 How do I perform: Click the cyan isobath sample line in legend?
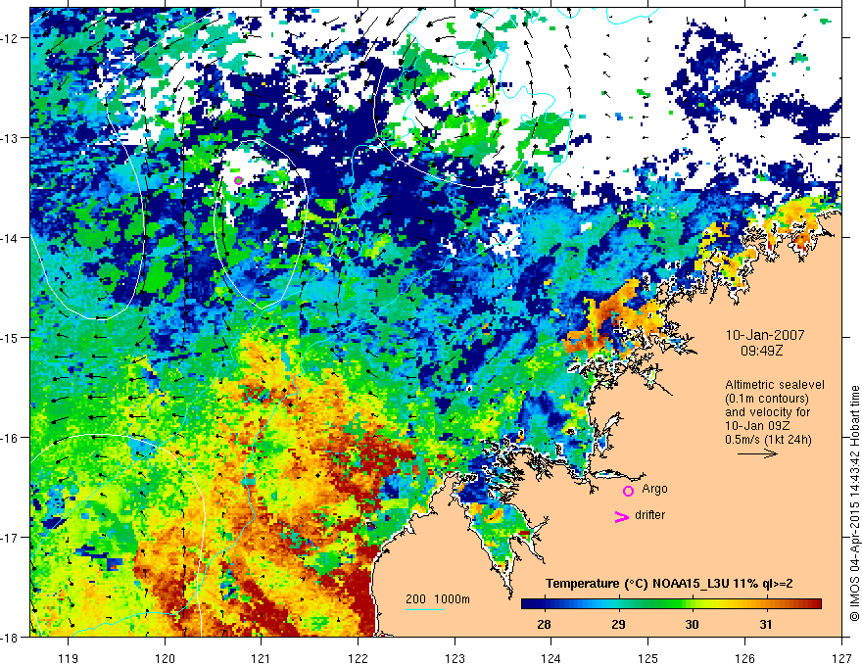[425, 609]
